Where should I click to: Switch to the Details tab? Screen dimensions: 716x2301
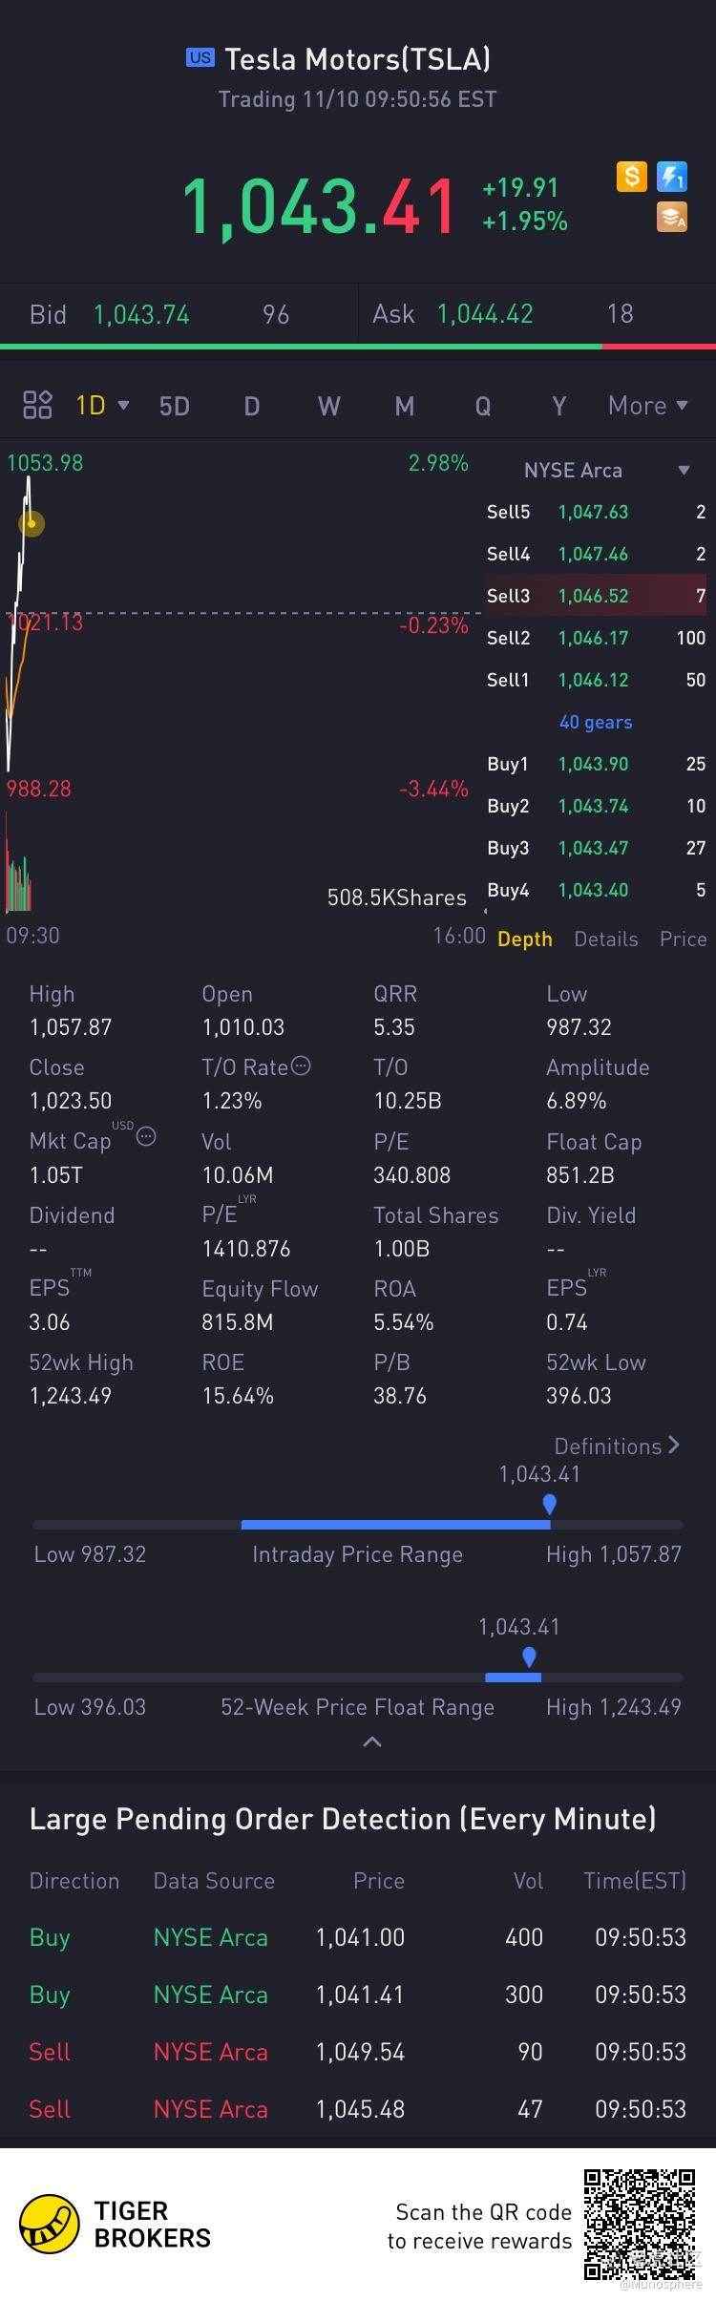click(606, 939)
